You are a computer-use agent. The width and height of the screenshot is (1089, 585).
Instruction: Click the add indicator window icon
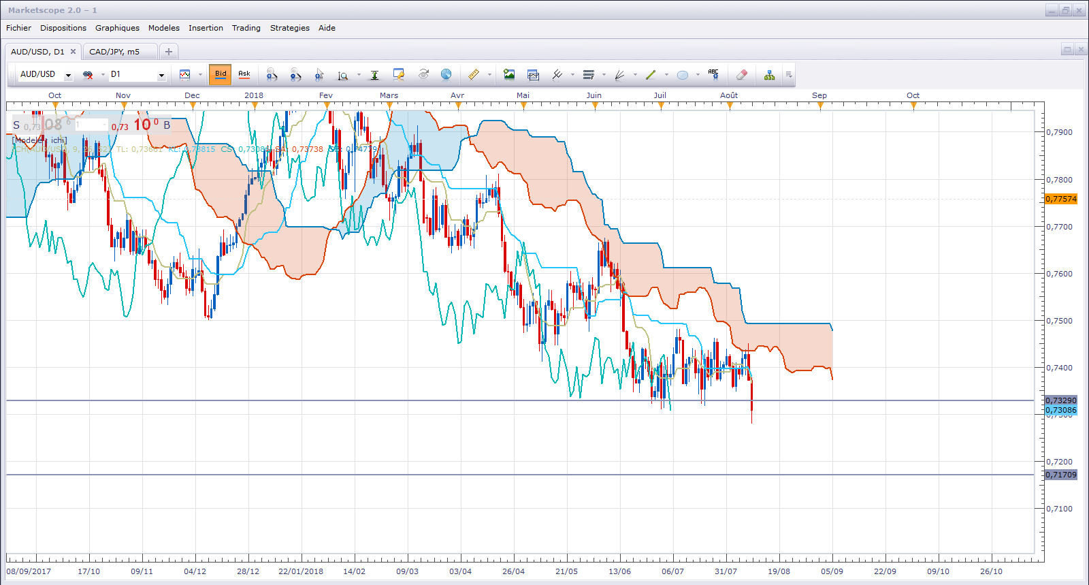533,75
